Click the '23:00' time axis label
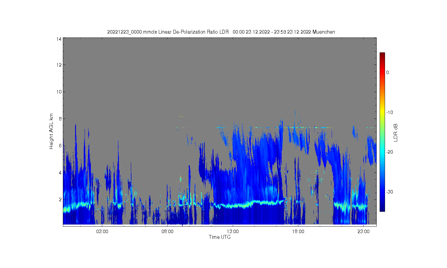This screenshot has width=447, height=268. pyautogui.click(x=363, y=232)
